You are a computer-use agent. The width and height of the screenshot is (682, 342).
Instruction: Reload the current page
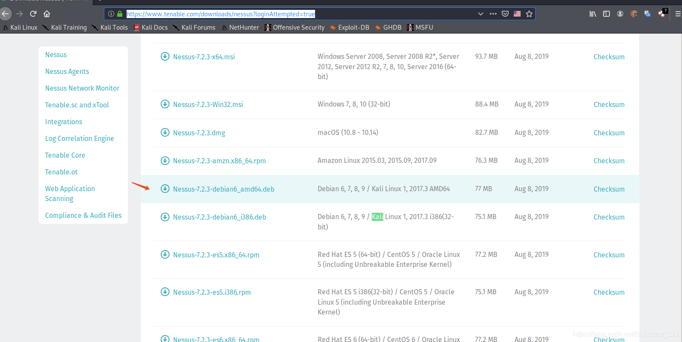pos(33,14)
